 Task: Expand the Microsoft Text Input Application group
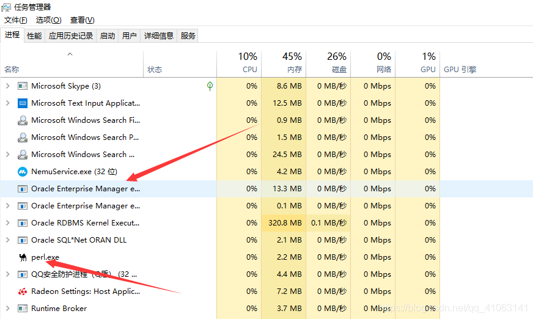pyautogui.click(x=7, y=103)
